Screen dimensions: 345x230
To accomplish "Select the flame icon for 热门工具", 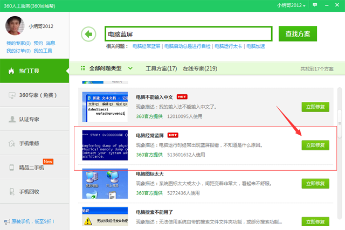I will coord(10,71).
